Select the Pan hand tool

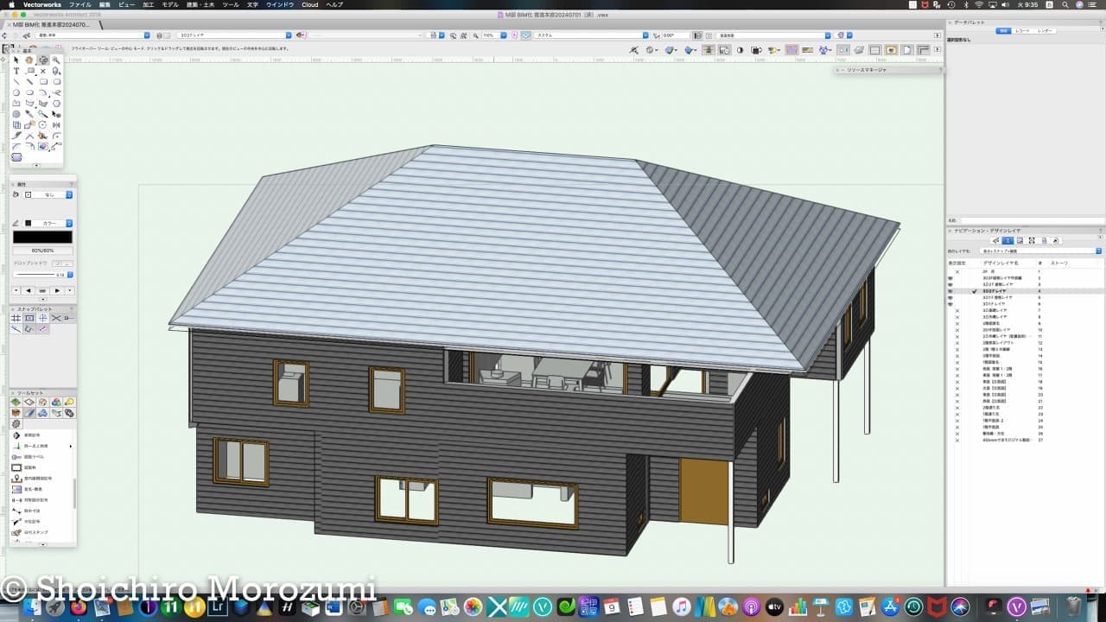click(x=29, y=60)
